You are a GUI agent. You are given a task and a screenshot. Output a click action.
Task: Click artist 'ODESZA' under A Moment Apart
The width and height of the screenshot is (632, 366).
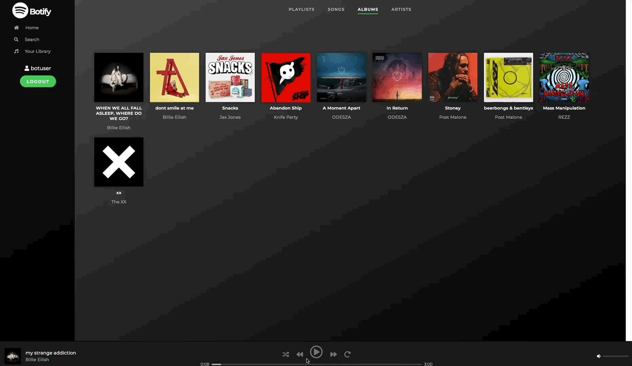click(x=341, y=117)
